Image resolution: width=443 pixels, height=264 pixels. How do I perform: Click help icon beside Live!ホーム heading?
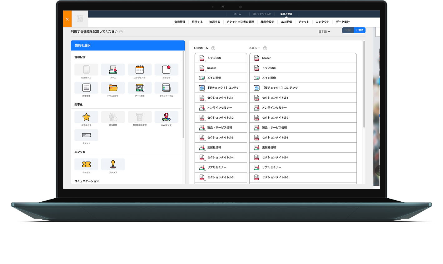tap(213, 48)
